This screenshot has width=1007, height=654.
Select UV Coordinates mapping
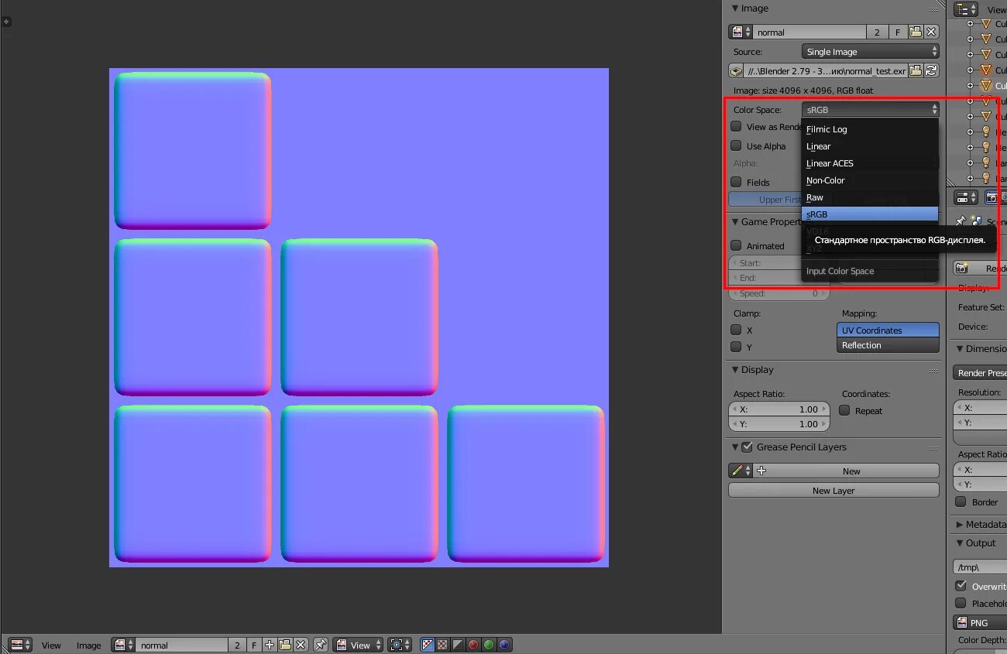point(888,330)
